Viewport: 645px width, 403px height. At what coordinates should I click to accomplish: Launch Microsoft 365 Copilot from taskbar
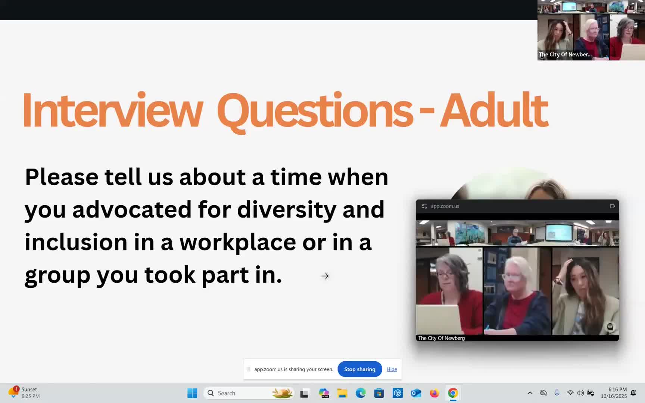pos(323,393)
